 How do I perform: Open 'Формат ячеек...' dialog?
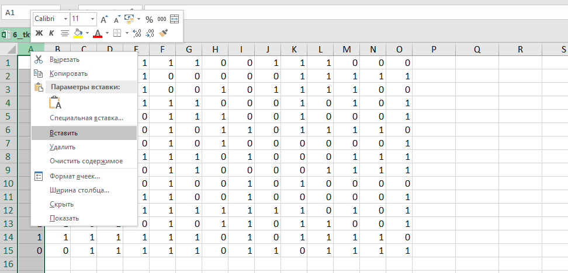[x=75, y=176]
